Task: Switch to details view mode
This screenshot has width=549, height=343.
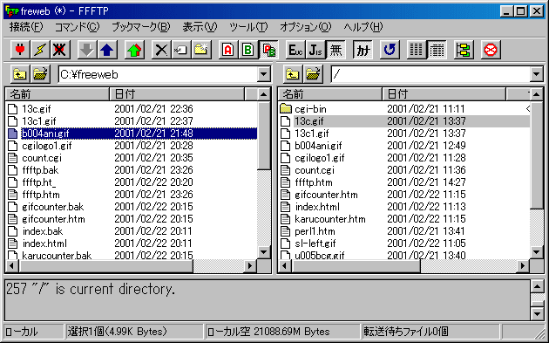Action: point(437,50)
